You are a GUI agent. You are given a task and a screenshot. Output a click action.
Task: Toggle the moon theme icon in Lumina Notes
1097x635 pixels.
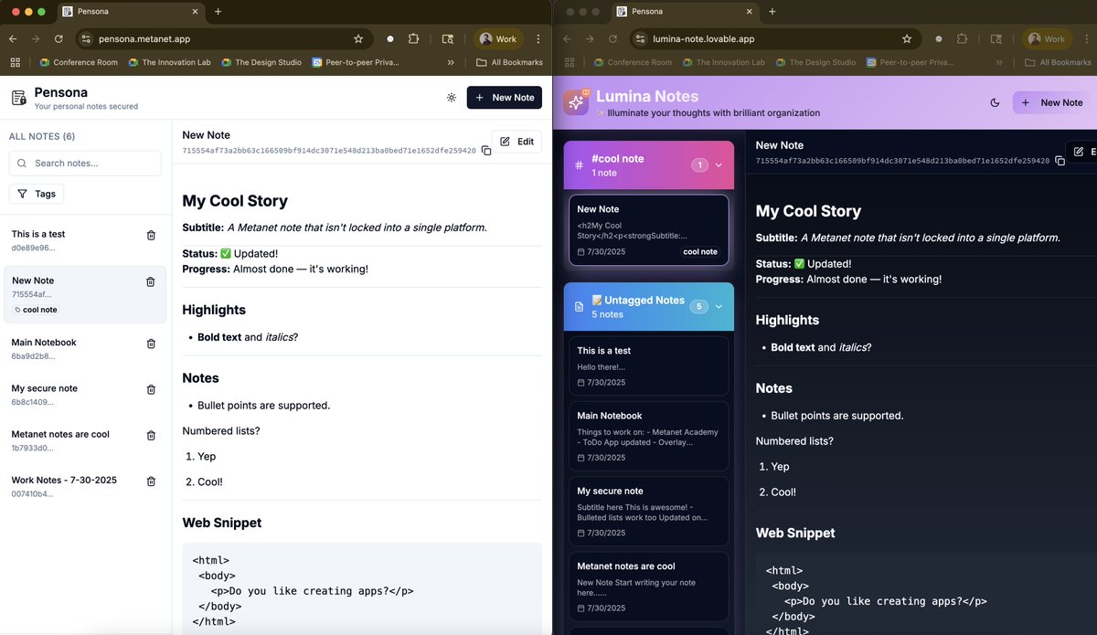pos(995,102)
